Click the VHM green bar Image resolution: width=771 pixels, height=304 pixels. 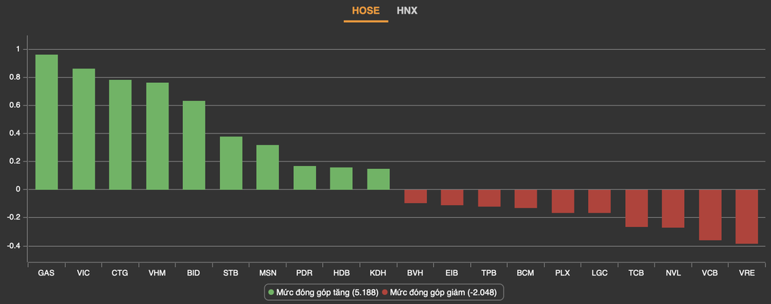point(157,137)
